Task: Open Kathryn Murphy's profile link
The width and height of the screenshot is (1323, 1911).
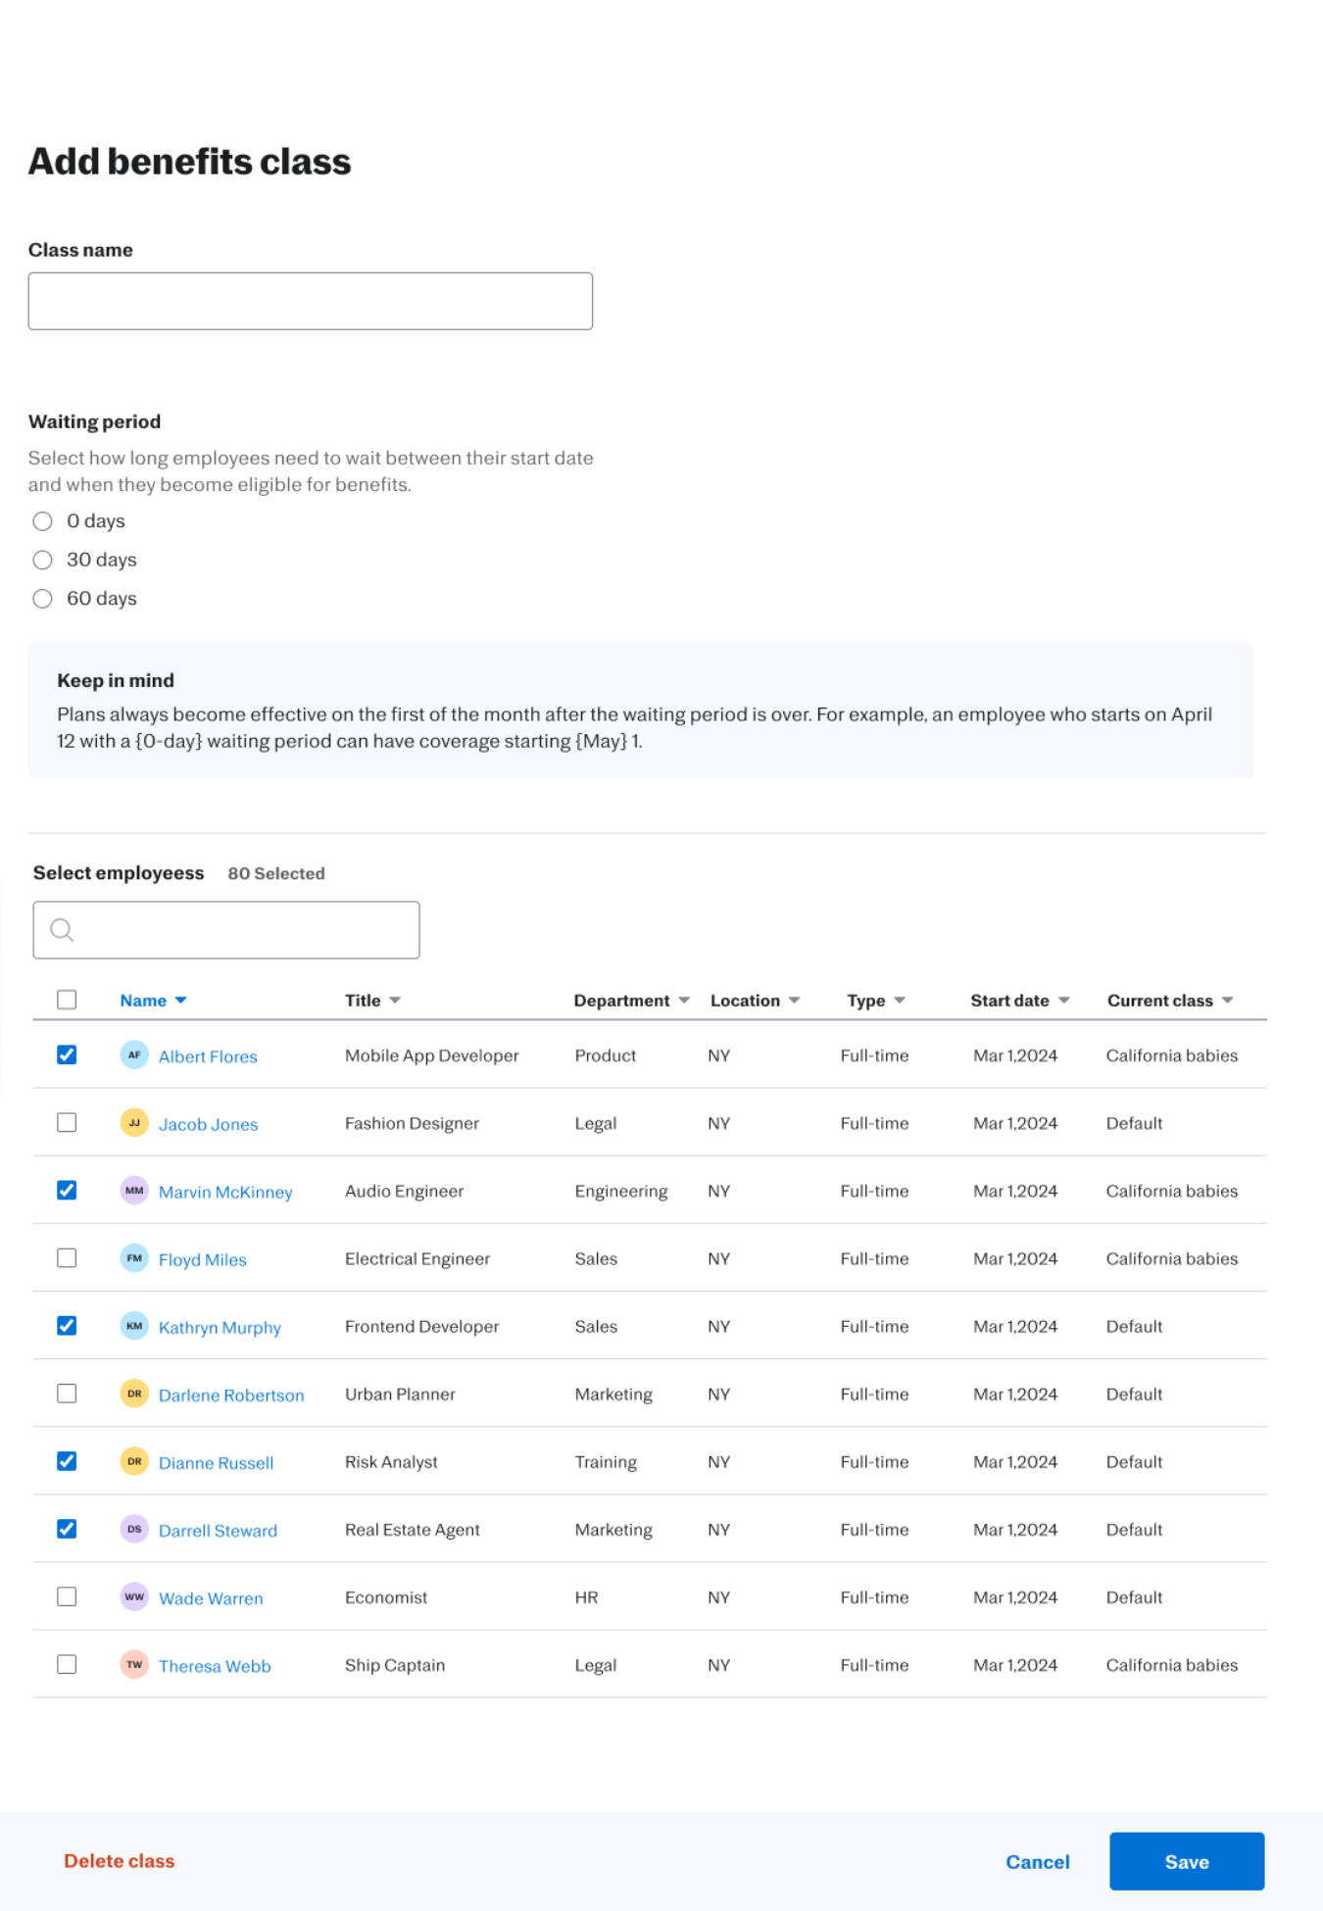Action: pyautogui.click(x=220, y=1327)
